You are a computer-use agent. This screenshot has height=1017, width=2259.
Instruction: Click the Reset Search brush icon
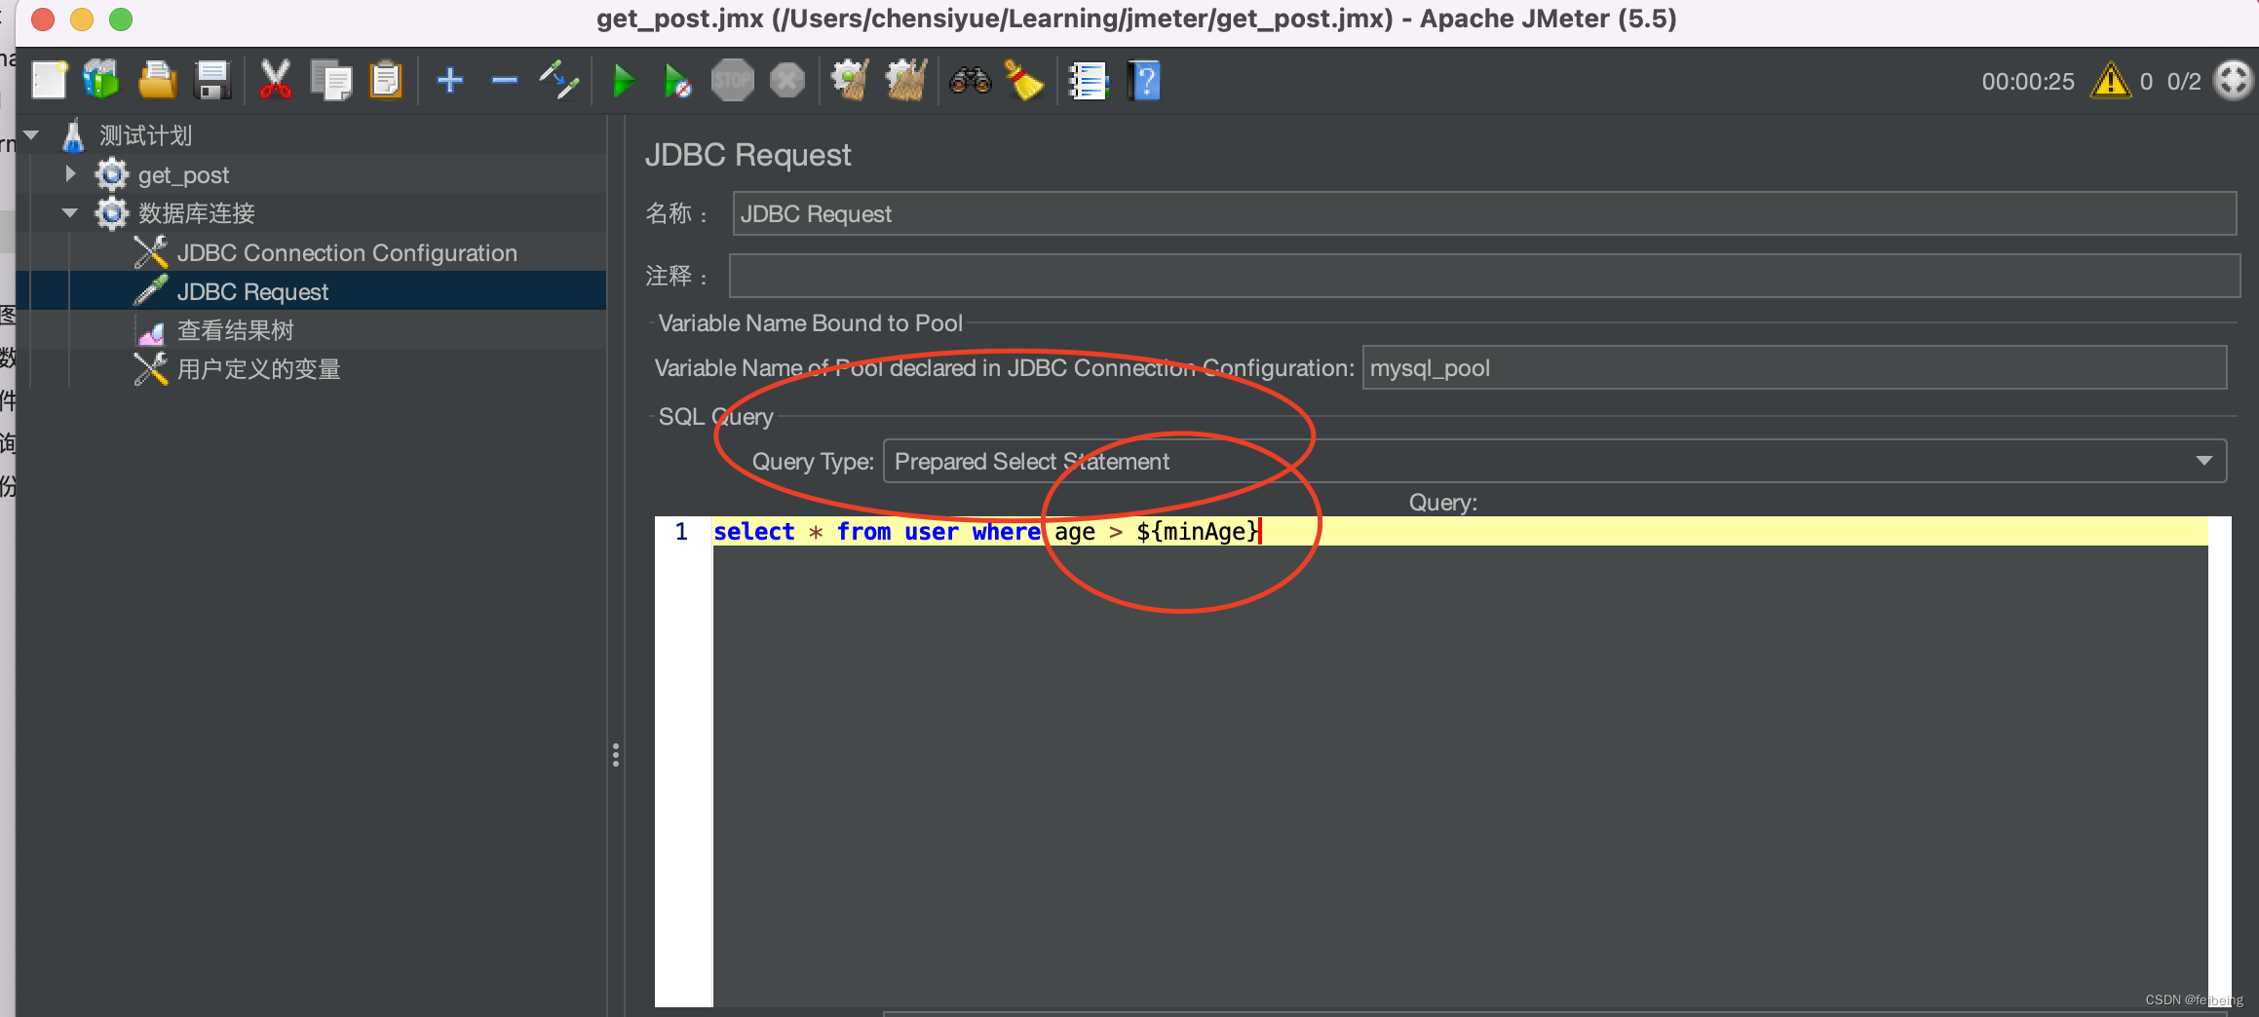[1024, 80]
